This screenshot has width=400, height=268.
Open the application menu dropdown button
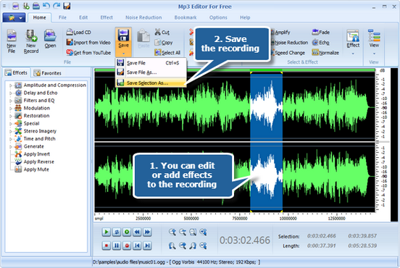pyautogui.click(x=14, y=17)
